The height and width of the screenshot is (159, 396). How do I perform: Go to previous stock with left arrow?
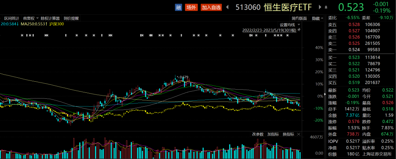pos(228,7)
